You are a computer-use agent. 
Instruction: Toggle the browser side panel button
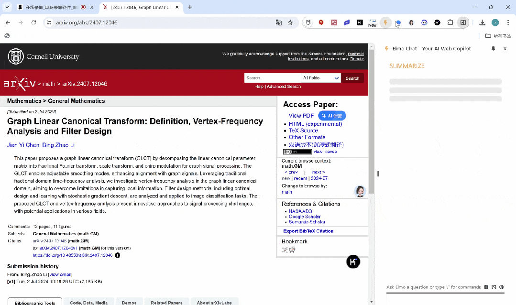tap(463, 22)
